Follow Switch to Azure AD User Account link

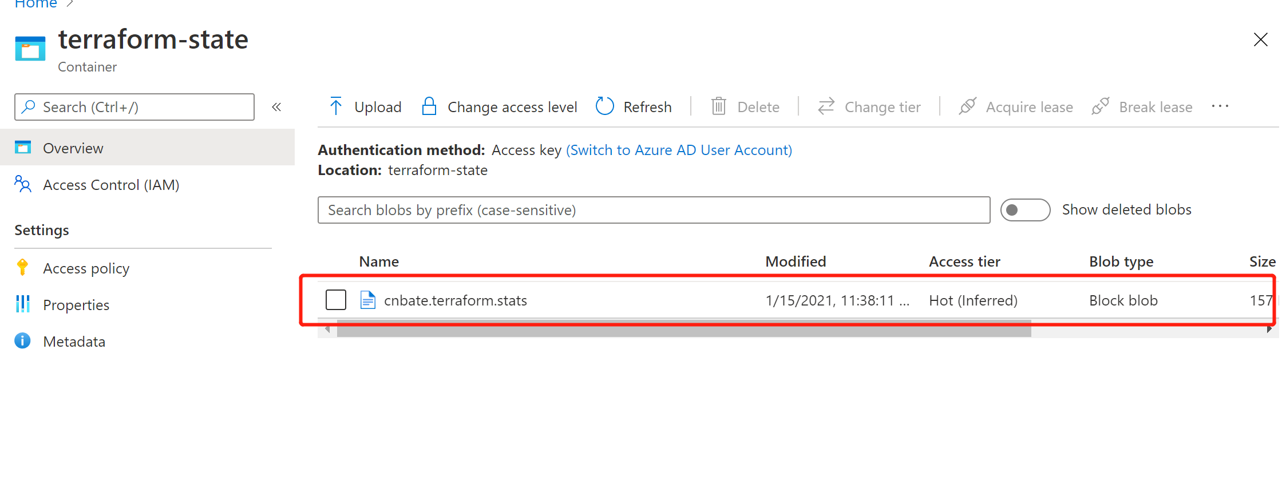click(x=679, y=150)
